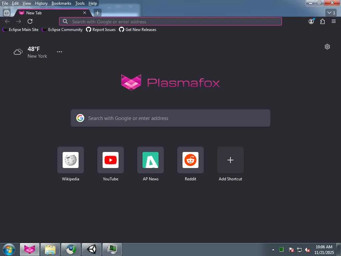Click the New York weather location
This screenshot has height=256, width=341.
pyautogui.click(x=37, y=56)
